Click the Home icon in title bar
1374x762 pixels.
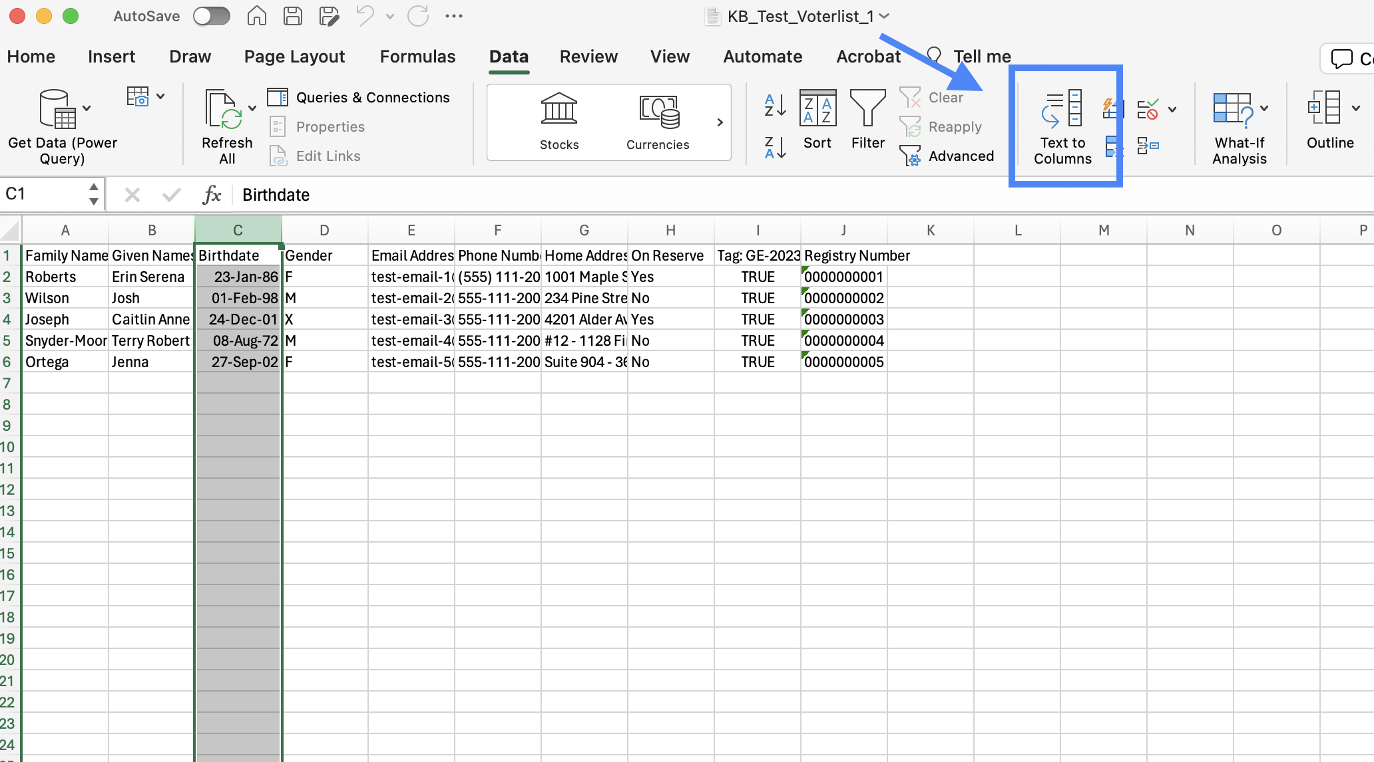click(256, 16)
